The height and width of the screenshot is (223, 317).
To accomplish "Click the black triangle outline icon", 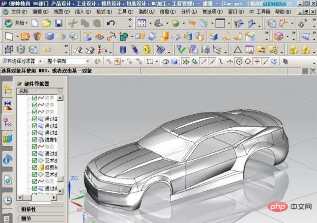I will (x=238, y=50).
